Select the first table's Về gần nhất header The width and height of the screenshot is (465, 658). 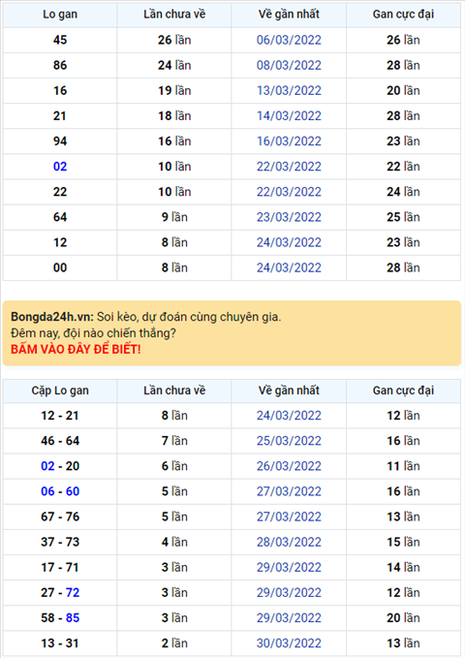(289, 15)
